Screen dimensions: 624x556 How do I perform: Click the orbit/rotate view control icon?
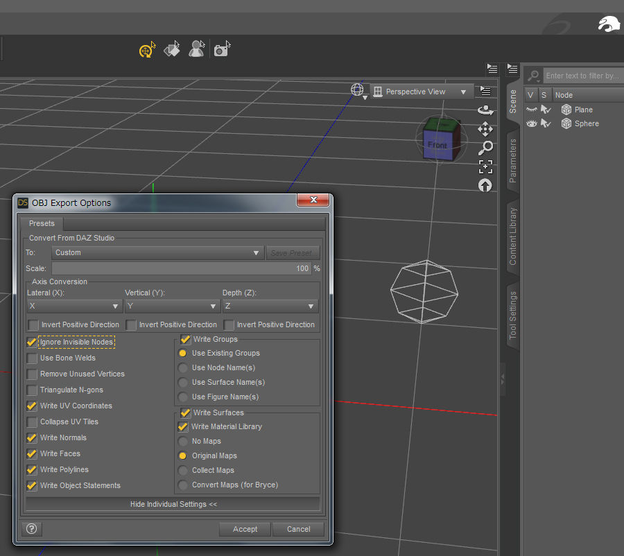(x=485, y=110)
